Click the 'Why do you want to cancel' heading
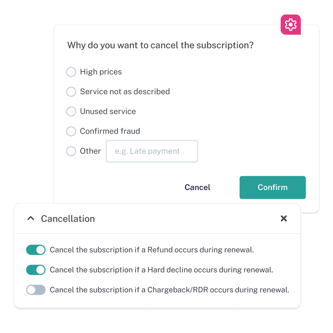The width and height of the screenshot is (333, 333). coord(161,45)
